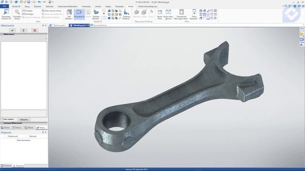Cancel with the red X button
The width and height of the screenshot is (305, 171).
pyautogui.click(x=35, y=30)
